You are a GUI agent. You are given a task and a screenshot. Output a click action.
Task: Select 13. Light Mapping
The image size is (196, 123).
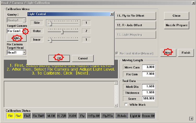click(135, 35)
